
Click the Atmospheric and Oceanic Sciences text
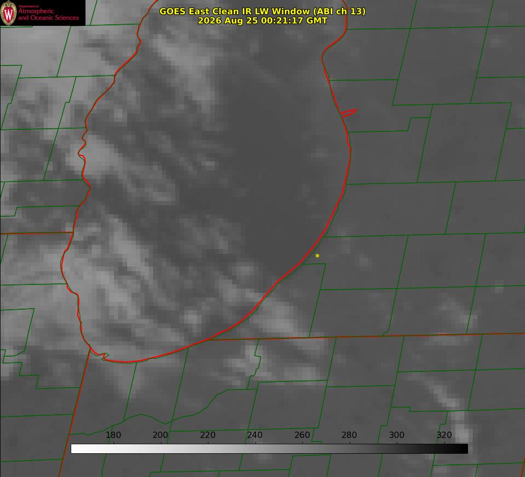click(48, 14)
